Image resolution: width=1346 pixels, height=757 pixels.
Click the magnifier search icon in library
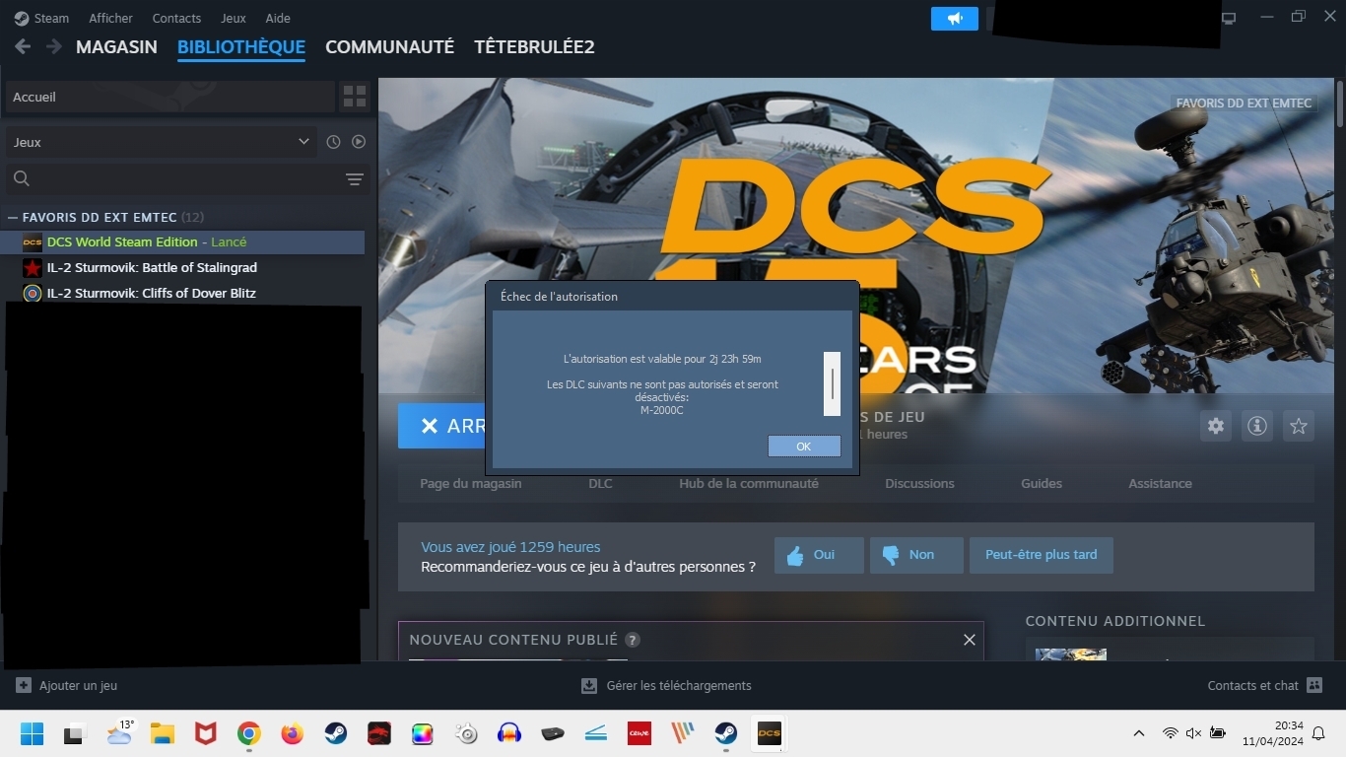(x=22, y=178)
